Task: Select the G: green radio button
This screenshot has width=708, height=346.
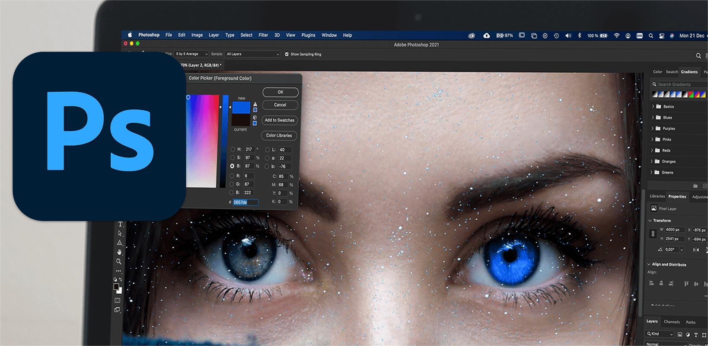Action: 232,184
